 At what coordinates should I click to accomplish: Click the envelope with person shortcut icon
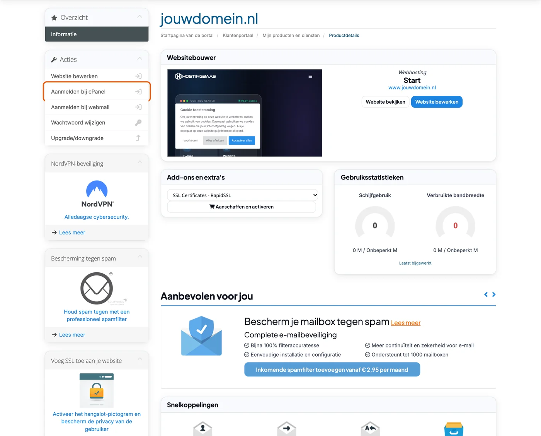click(202, 429)
